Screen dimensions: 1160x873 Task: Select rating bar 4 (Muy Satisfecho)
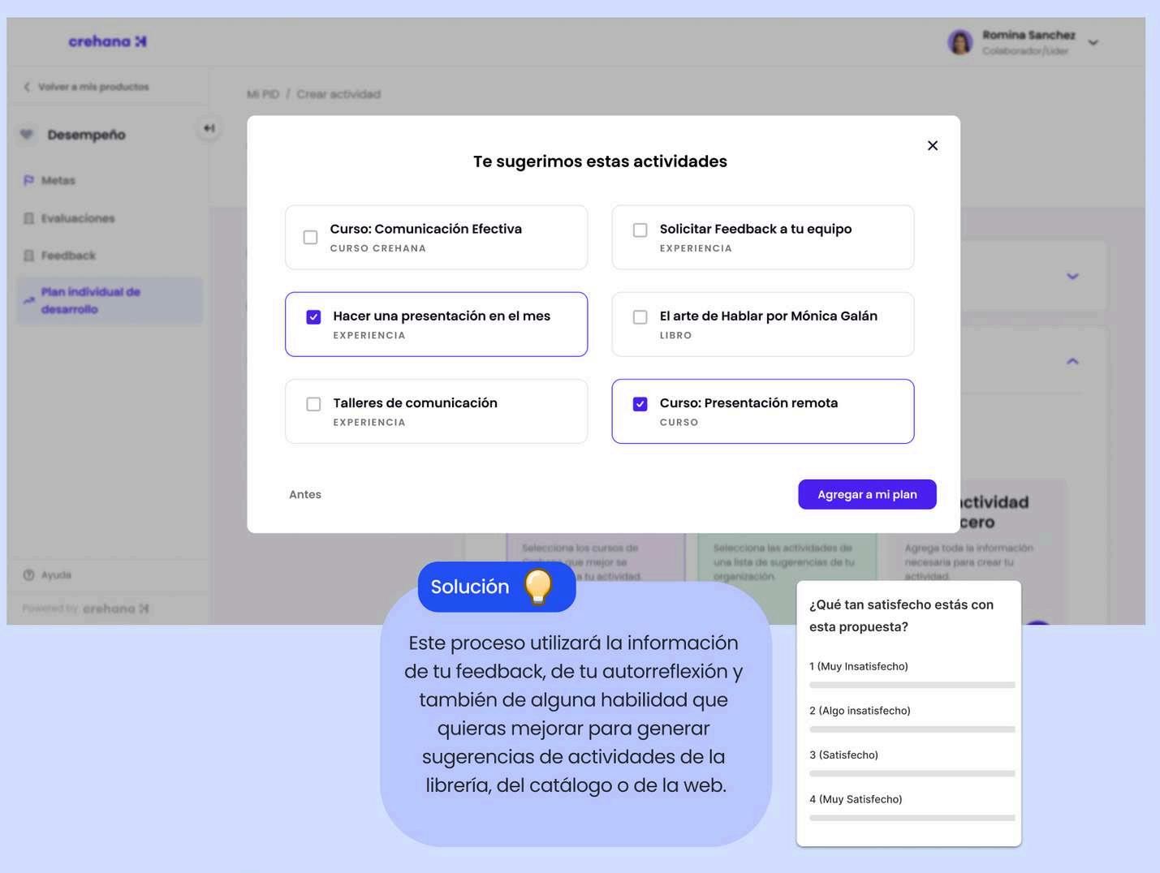point(912,818)
